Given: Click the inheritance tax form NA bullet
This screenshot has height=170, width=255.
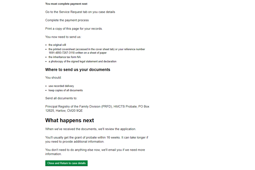Looking at the screenshot, I should [65, 57].
